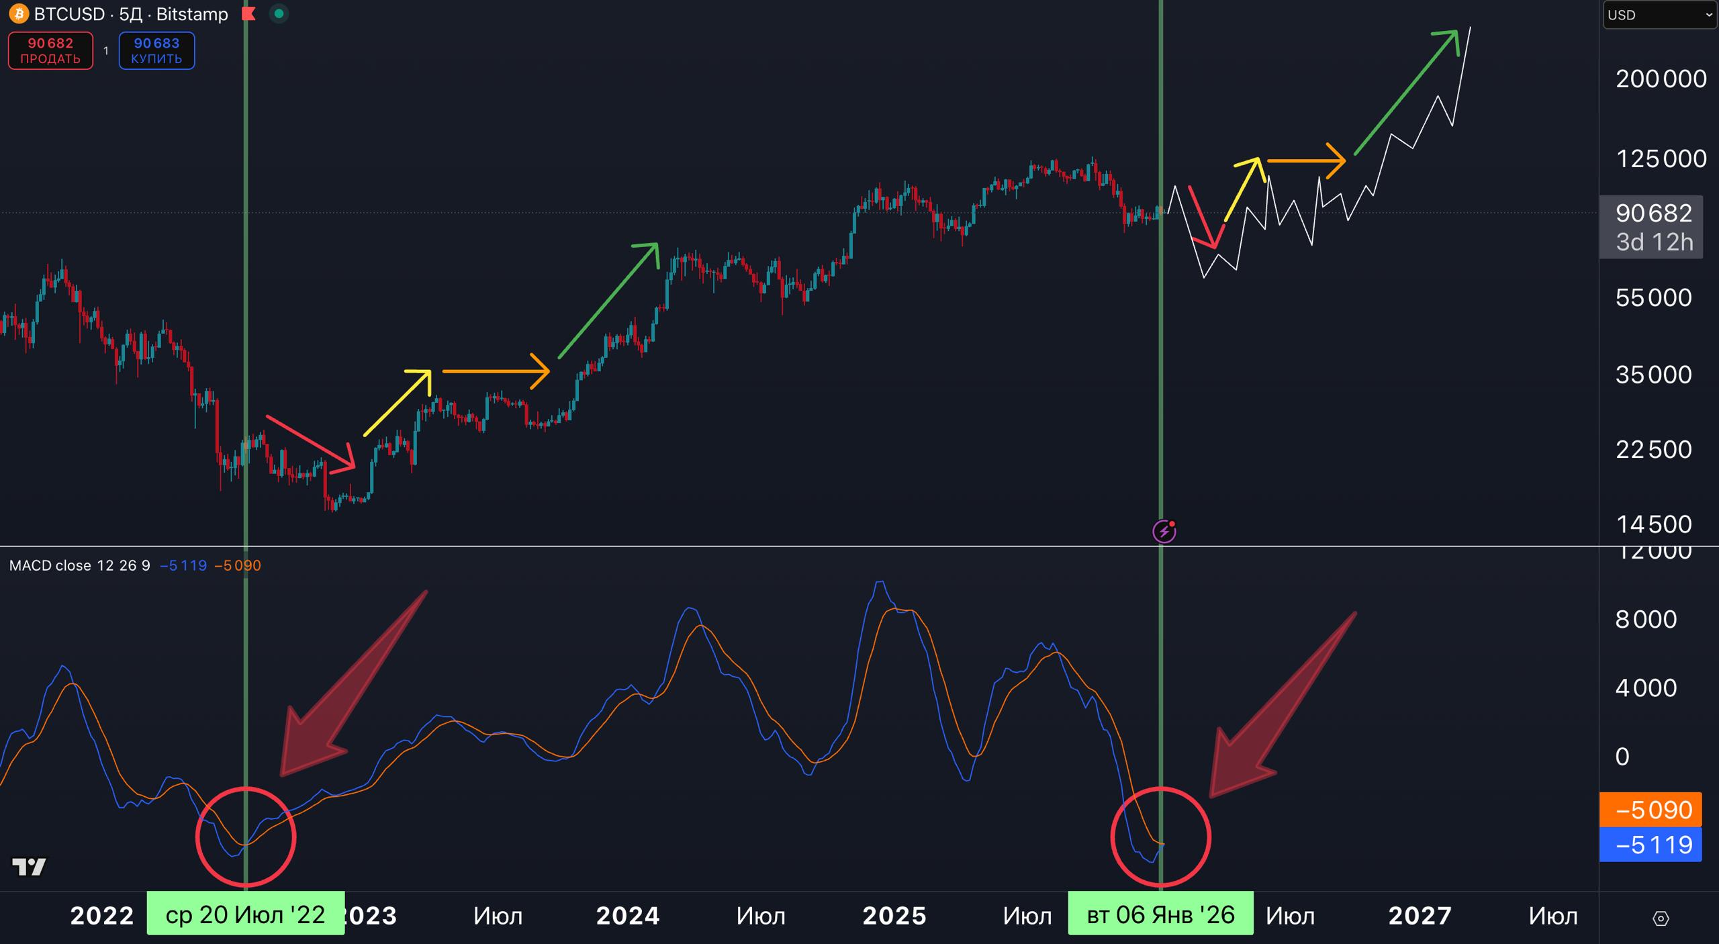The image size is (1719, 944).
Task: Open the USD currency dropdown
Action: pos(1659,15)
